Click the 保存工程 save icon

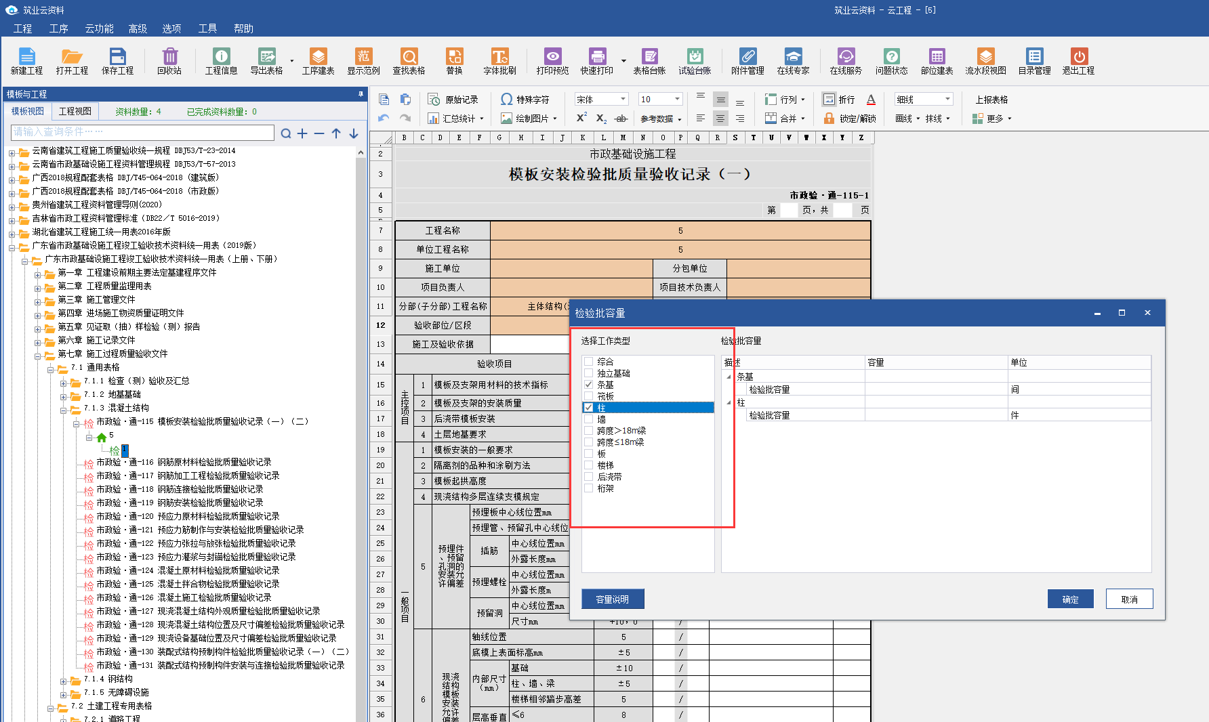pos(117,61)
